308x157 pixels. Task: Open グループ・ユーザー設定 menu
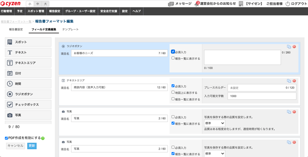tap(80, 11)
